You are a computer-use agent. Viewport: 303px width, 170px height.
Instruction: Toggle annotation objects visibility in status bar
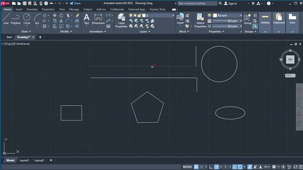[250, 167]
